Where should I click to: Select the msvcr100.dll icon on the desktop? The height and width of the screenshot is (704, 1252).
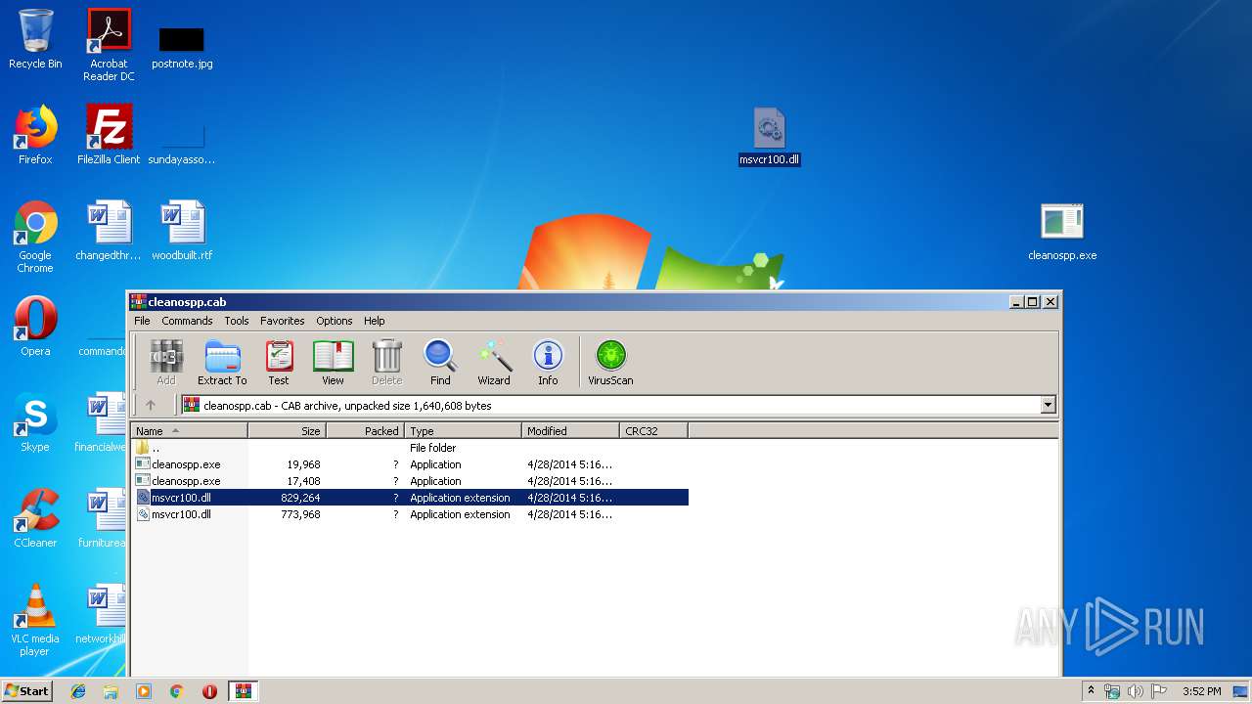[x=770, y=137]
